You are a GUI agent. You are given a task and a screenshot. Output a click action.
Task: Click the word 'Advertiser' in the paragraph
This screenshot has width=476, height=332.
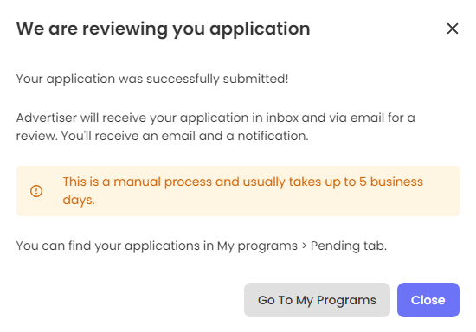tap(47, 118)
